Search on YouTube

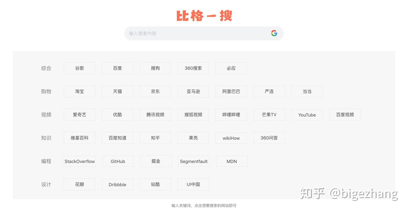(x=307, y=115)
